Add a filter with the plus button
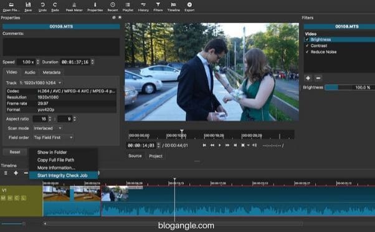 click(x=308, y=78)
